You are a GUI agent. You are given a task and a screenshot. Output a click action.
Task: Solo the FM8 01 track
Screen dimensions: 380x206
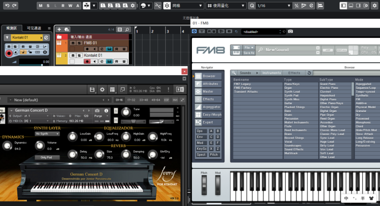click(79, 43)
